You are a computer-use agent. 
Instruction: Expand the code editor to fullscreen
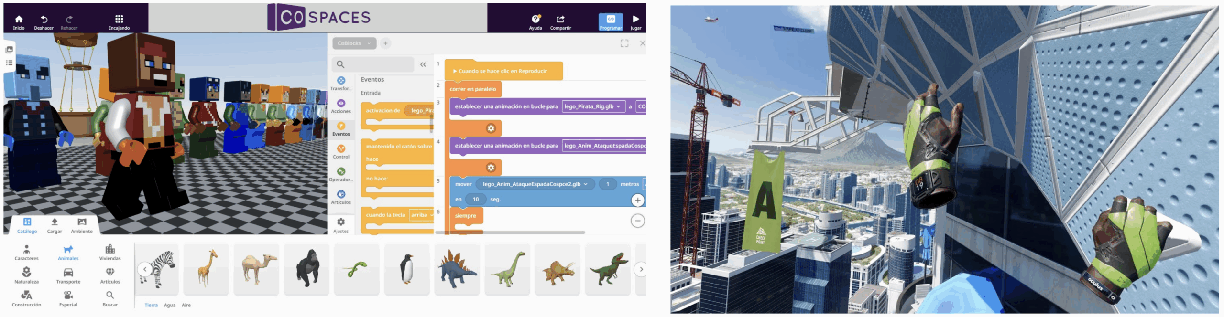(x=624, y=43)
